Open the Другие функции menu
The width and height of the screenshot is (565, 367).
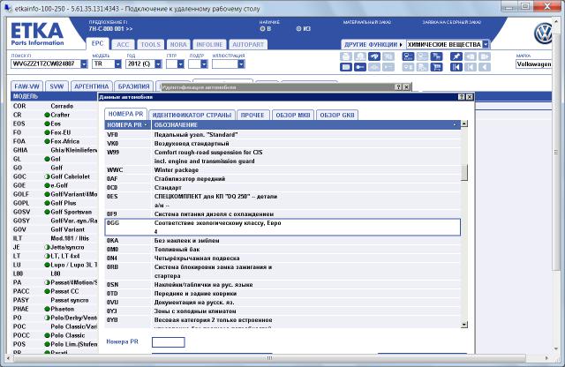tap(373, 44)
